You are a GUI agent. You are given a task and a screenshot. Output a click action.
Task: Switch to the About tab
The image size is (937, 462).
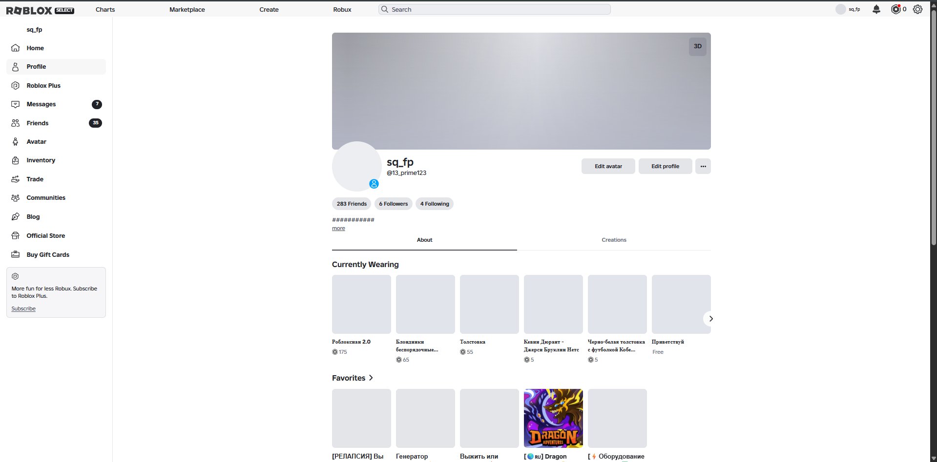click(424, 240)
